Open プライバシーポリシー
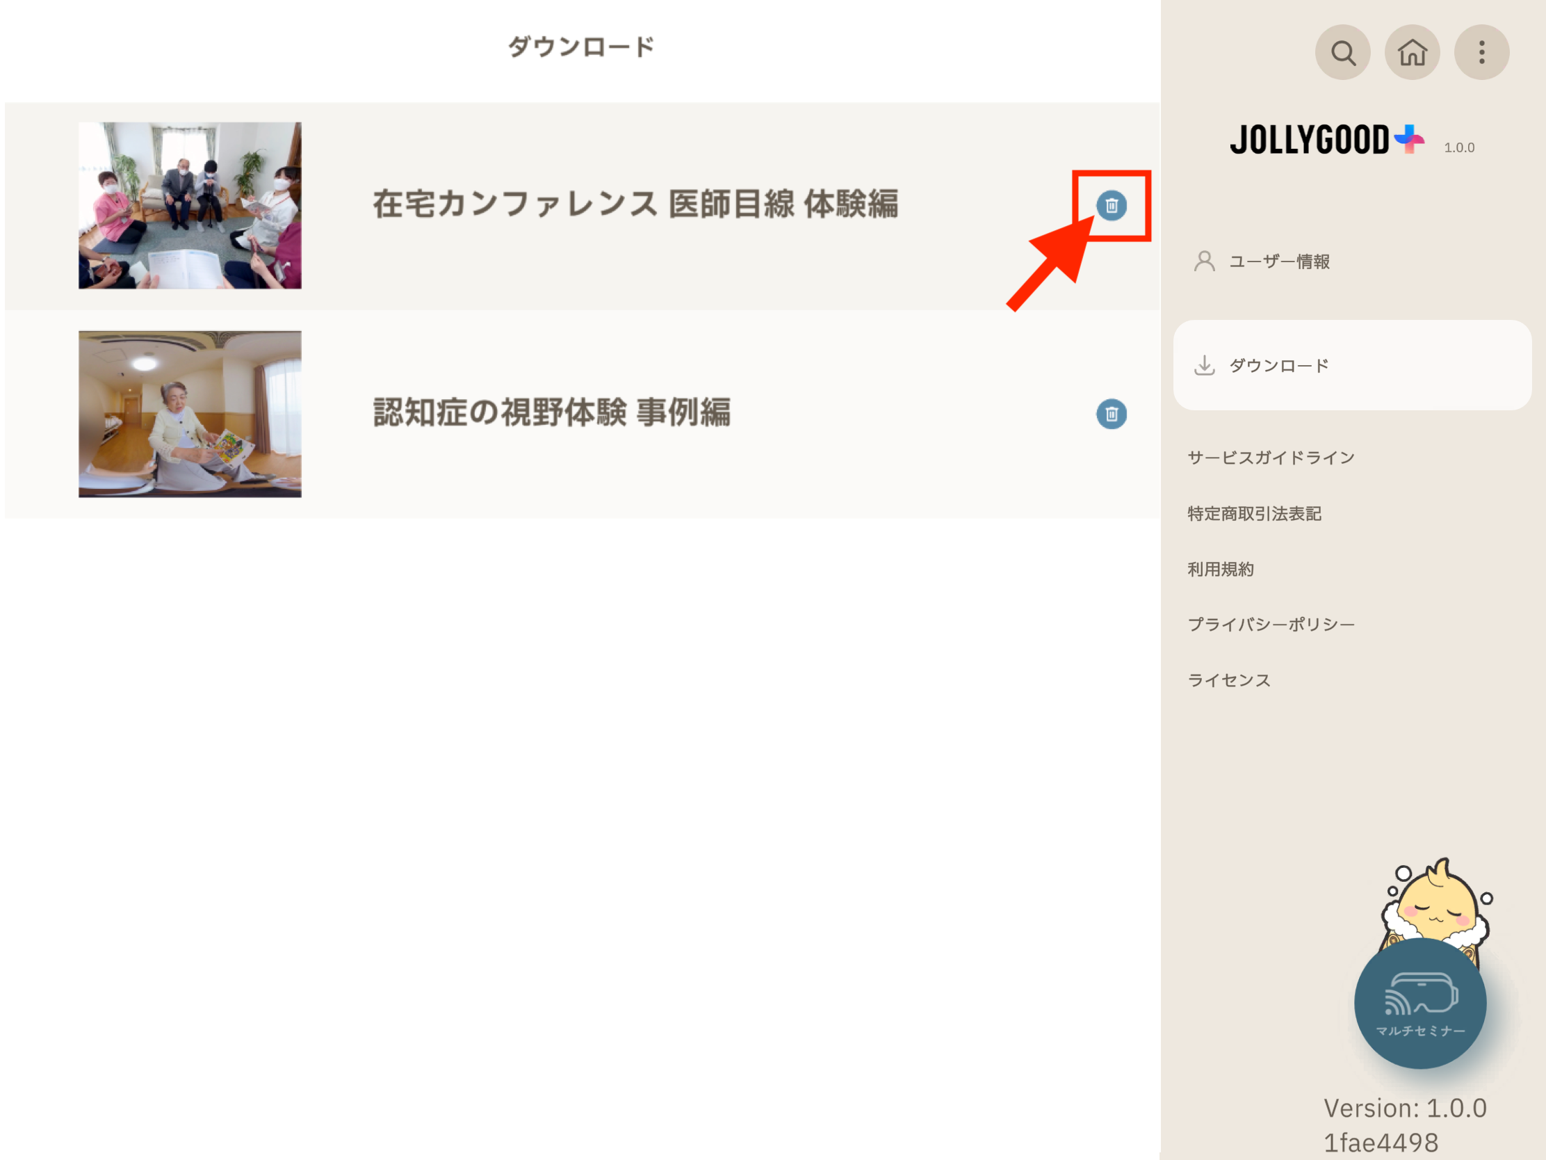The height and width of the screenshot is (1160, 1546). 1270,624
